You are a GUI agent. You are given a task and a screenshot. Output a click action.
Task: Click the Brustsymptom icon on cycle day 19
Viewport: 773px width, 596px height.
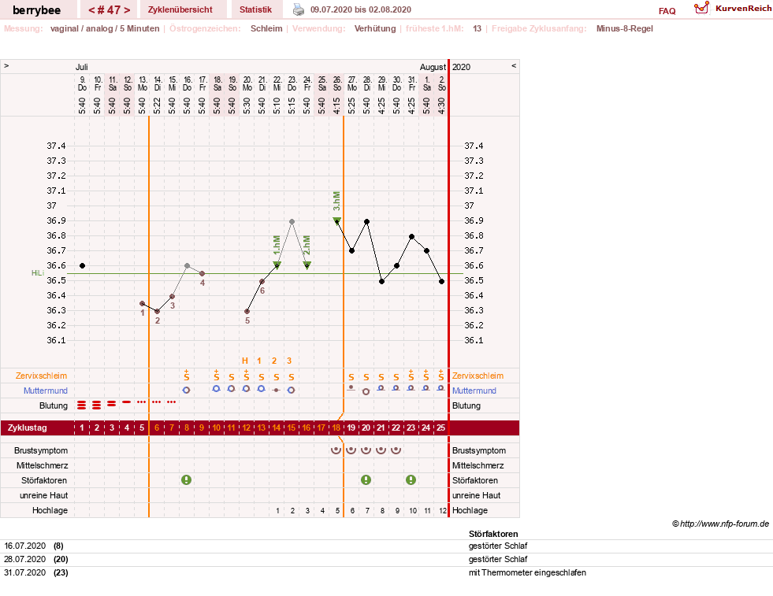tap(351, 450)
